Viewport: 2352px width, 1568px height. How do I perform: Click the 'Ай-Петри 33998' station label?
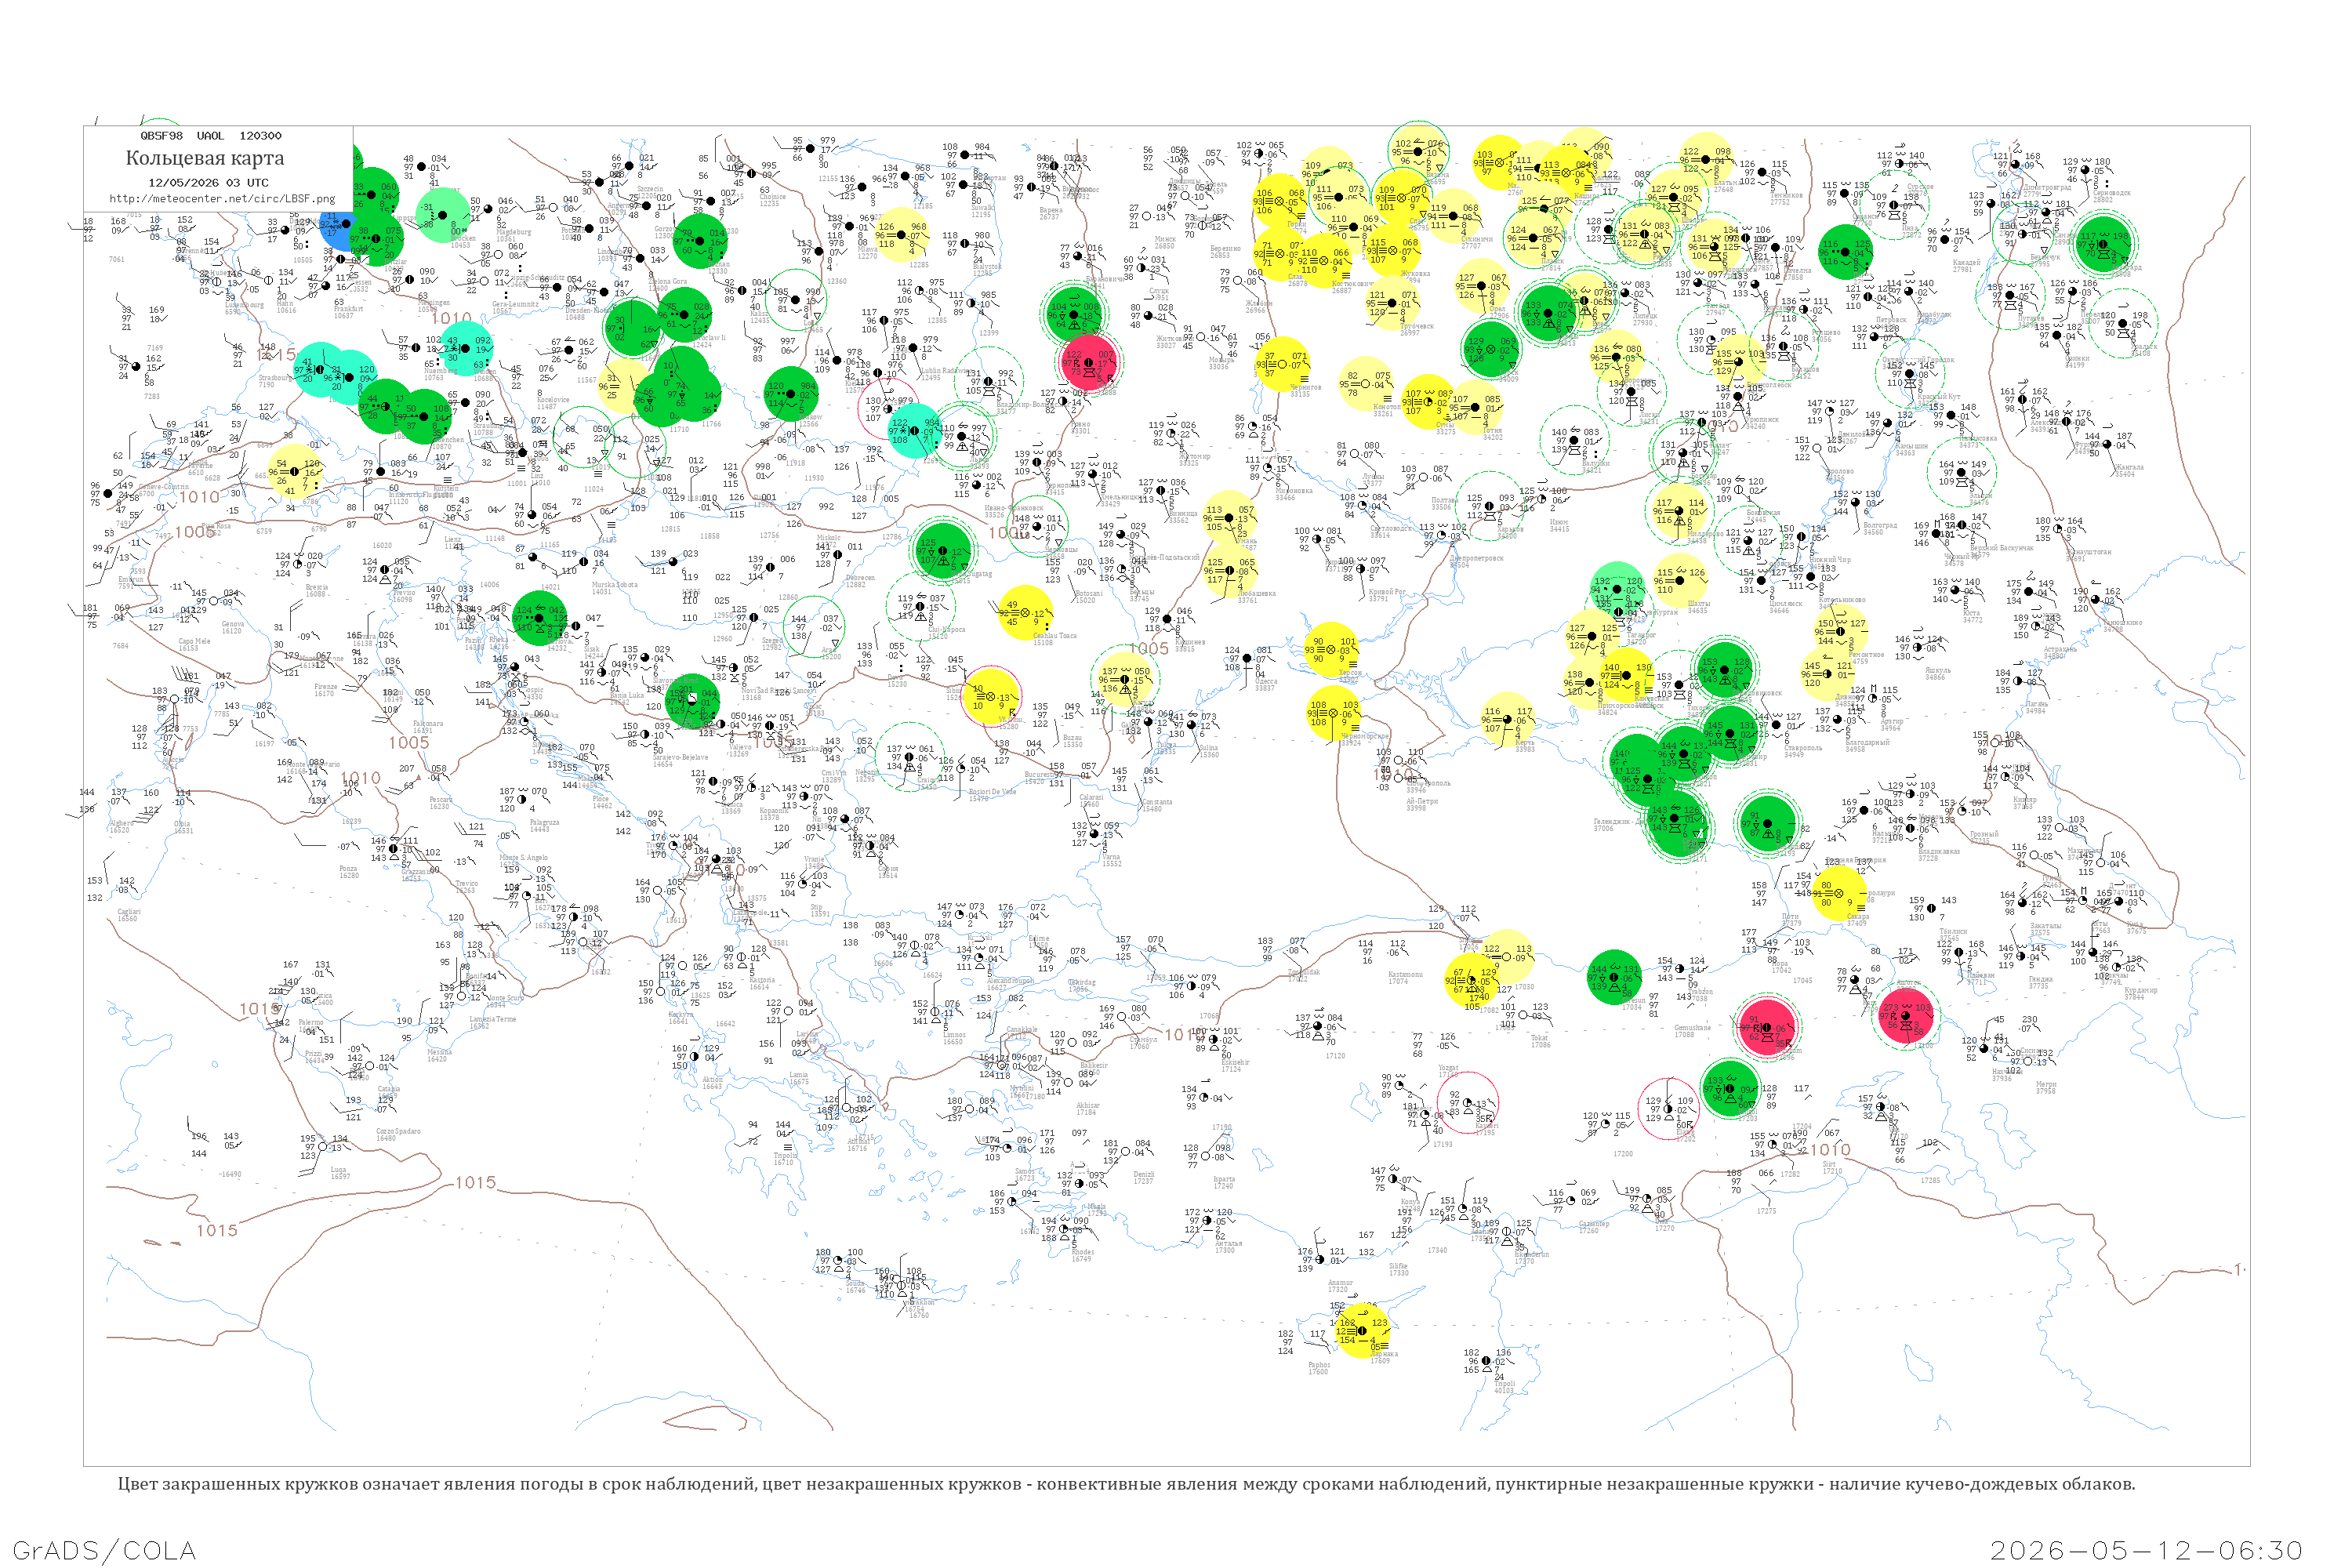pyautogui.click(x=1422, y=804)
